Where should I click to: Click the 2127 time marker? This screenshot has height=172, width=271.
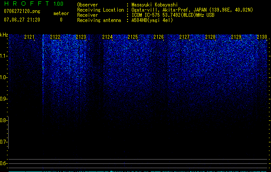point(184,37)
